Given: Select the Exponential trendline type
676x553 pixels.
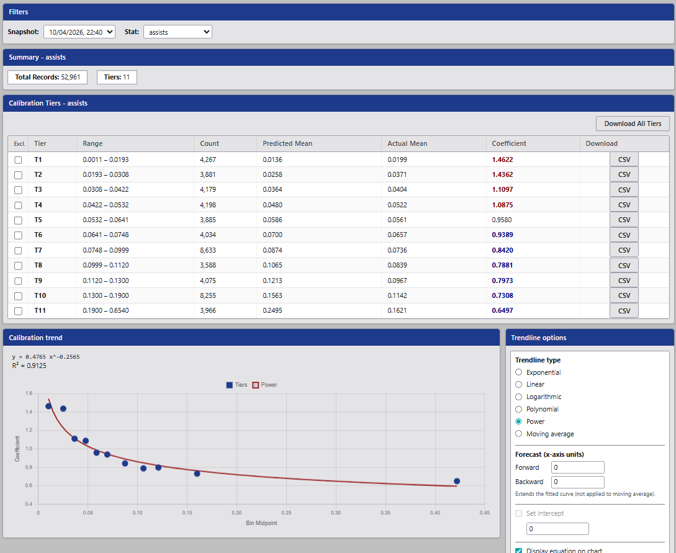Looking at the screenshot, I should pyautogui.click(x=519, y=372).
